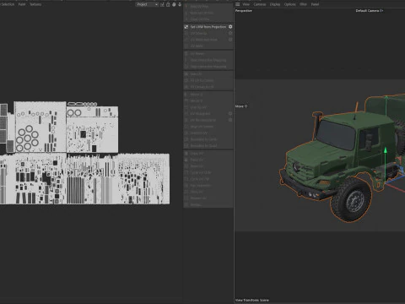Viewport: 405px width, 304px height.
Task: Click the Fit UV to Canvas icon
Action: [186, 80]
